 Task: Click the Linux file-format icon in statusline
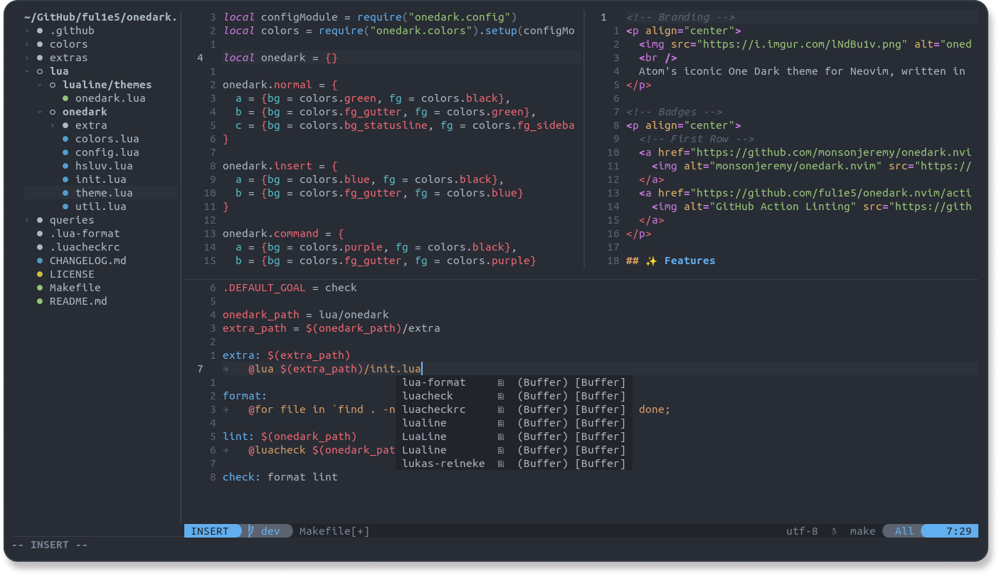pyautogui.click(x=834, y=531)
